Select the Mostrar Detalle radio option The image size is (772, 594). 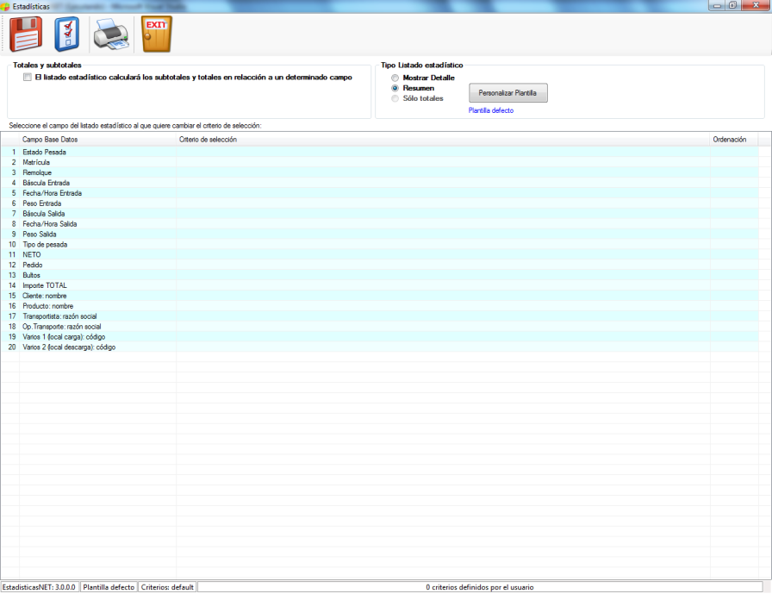(395, 78)
